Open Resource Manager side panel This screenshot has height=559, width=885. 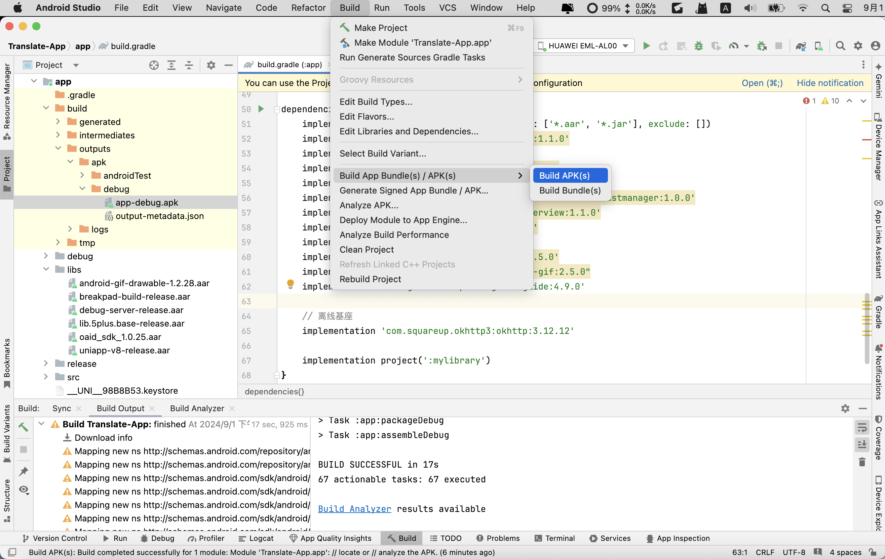coord(7,101)
